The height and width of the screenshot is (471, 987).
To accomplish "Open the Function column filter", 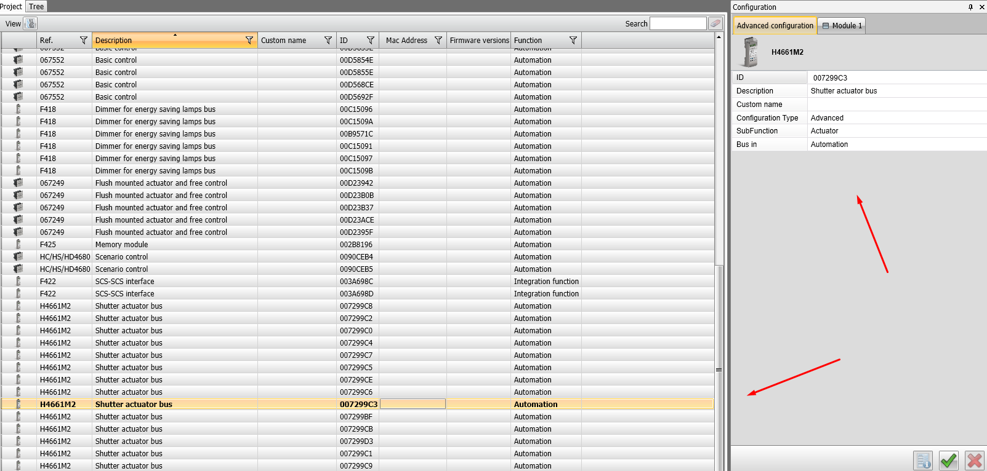I will pyautogui.click(x=573, y=40).
